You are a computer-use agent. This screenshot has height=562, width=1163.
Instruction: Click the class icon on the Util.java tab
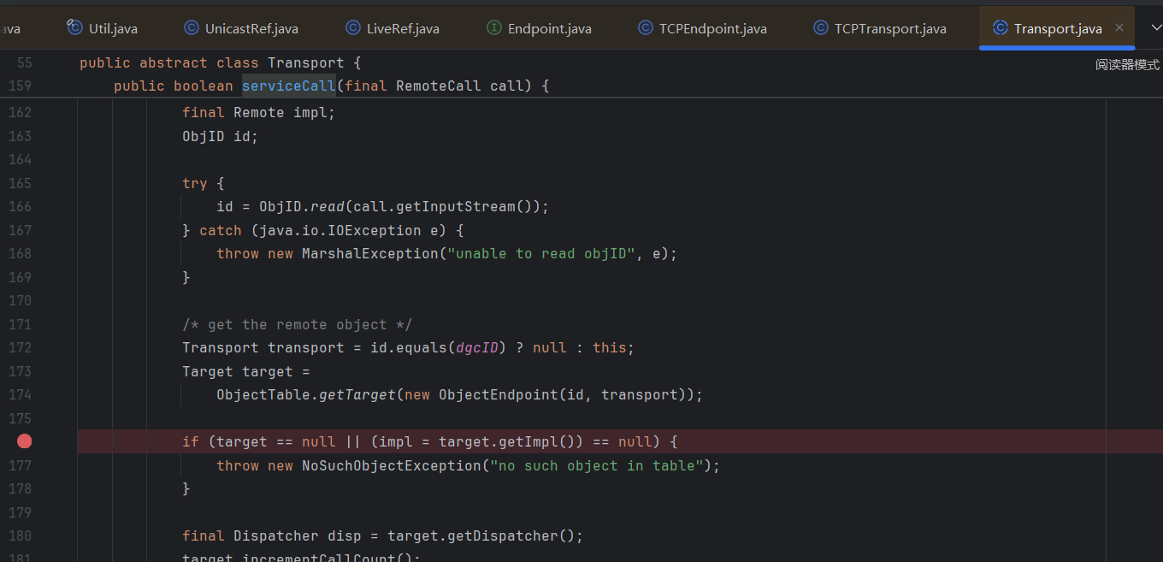pos(74,28)
